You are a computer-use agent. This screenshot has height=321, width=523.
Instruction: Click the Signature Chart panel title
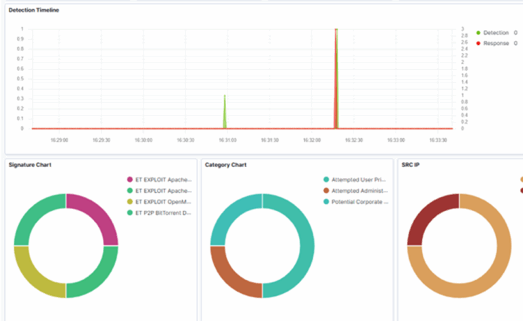pos(31,164)
